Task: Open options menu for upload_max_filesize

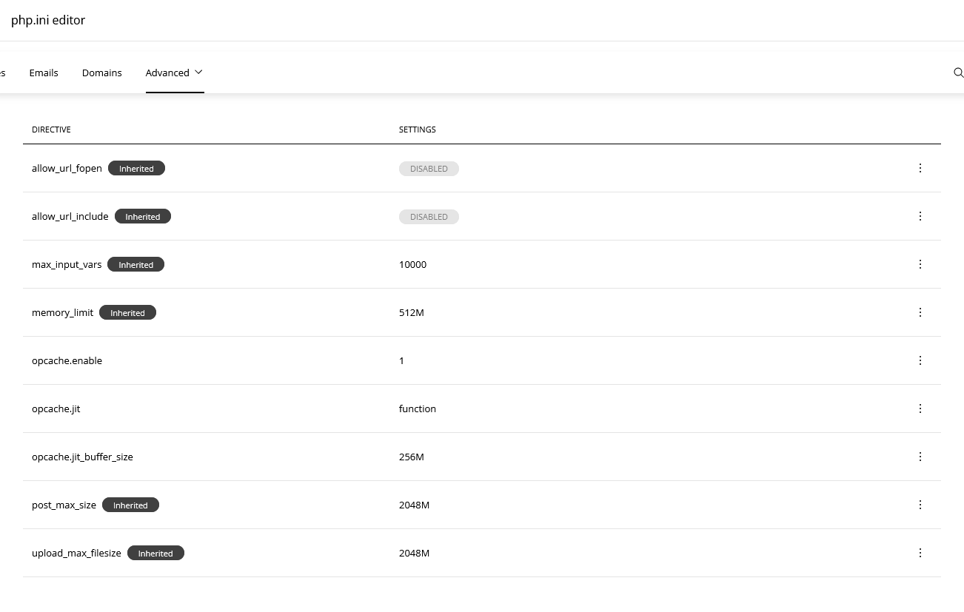Action: tap(920, 553)
